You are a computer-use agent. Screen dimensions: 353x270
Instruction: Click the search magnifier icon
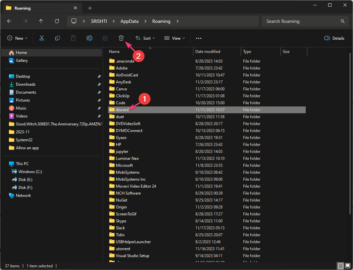342,21
